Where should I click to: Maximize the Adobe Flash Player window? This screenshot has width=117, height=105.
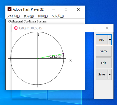(66, 9)
